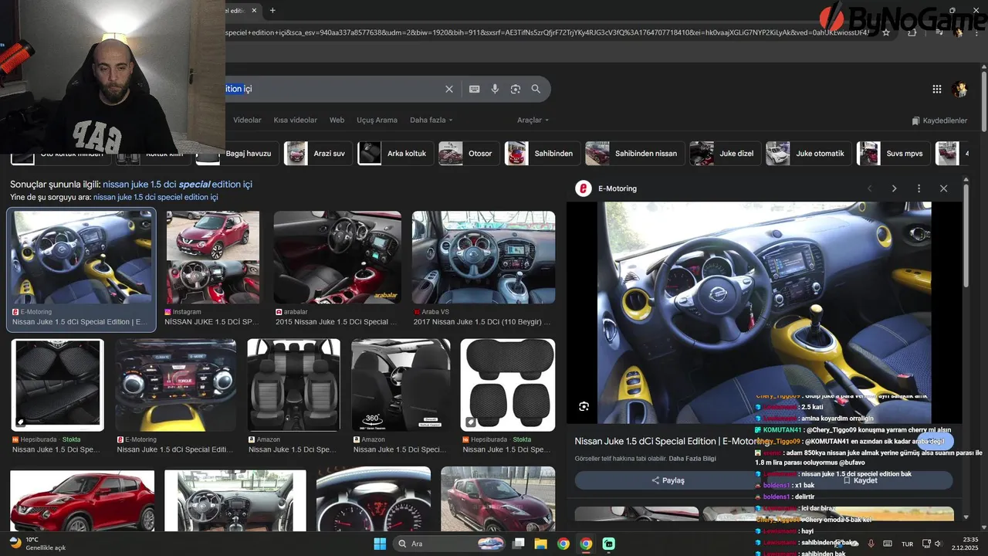Expand the Araçlar tools dropdown
Image resolution: width=988 pixels, height=556 pixels.
533,120
